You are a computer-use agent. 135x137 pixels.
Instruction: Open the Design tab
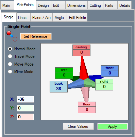[x=44, y=5]
